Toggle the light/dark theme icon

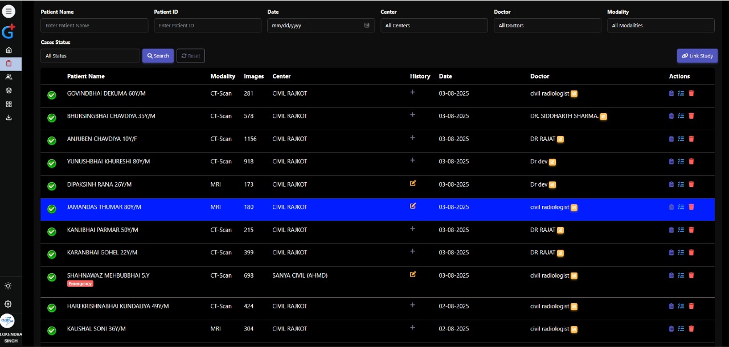point(8,286)
